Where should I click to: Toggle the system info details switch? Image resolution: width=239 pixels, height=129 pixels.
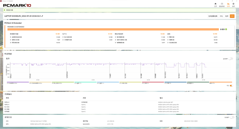[232, 117]
